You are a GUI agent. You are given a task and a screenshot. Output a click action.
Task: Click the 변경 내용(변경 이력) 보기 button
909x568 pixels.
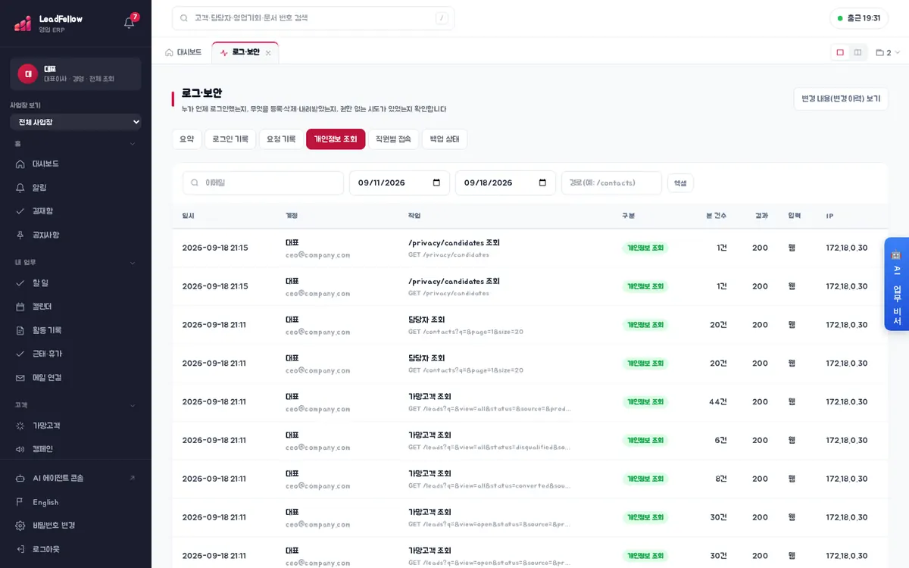tap(841, 98)
